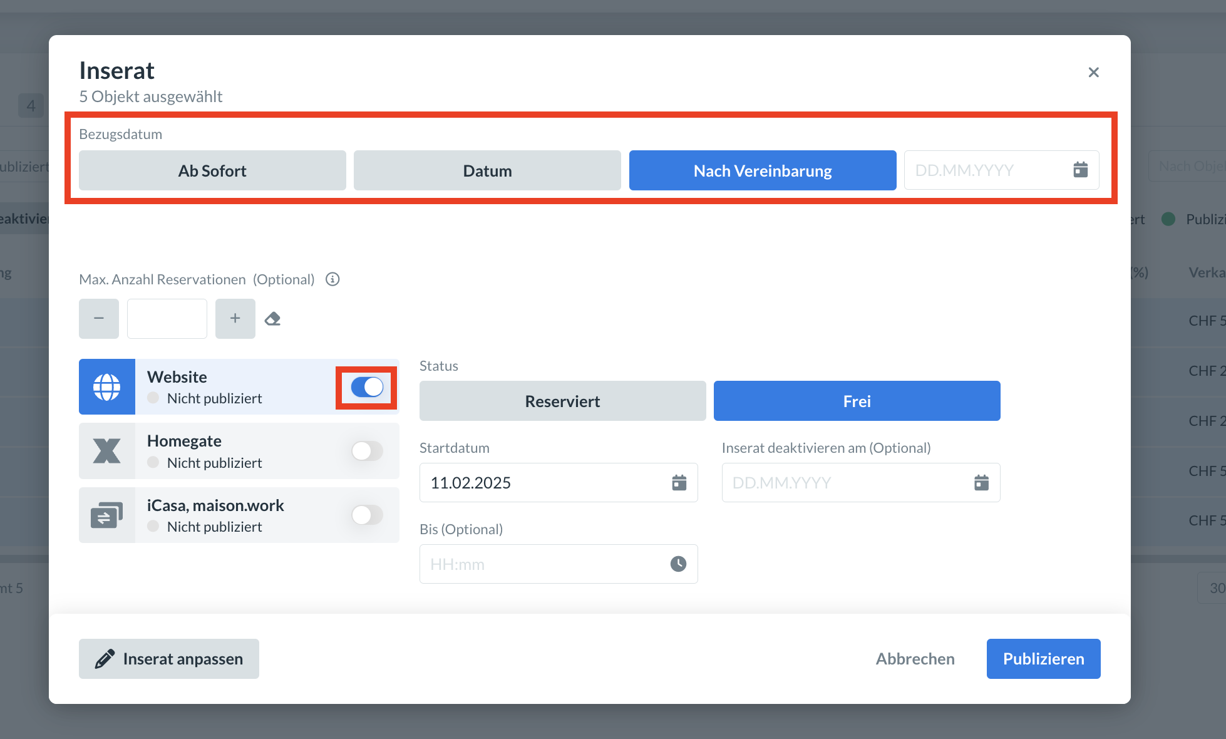Set status to Reserviert

click(x=562, y=401)
